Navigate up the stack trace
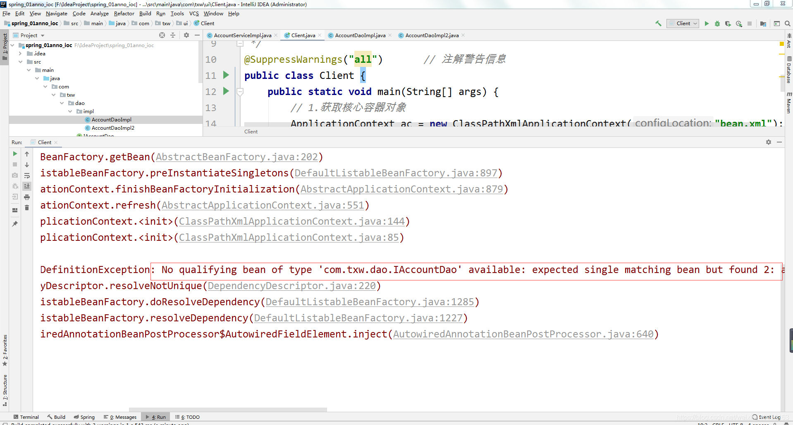This screenshot has height=425, width=793. [27, 154]
